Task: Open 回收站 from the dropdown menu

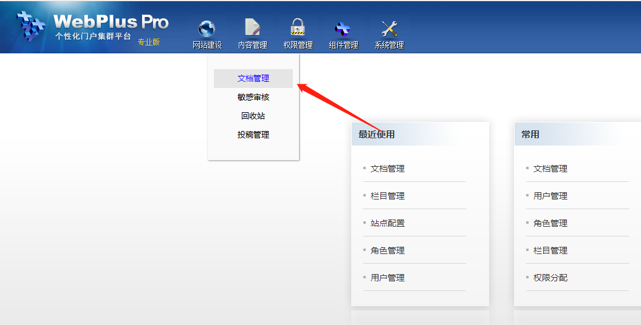Action: coord(253,116)
